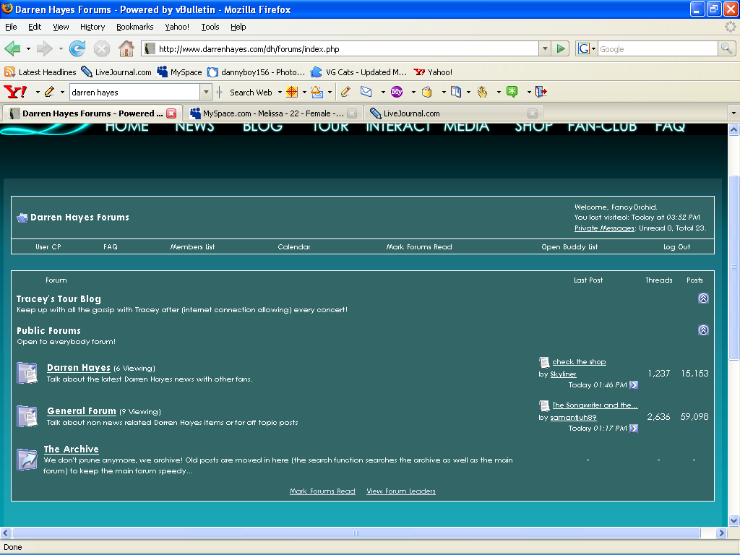Screen dimensions: 740x555
Task: Open the Yahoo search box dropdown arrow
Action: tap(206, 92)
